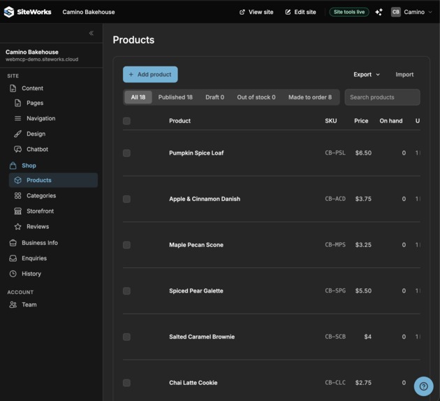Image resolution: width=440 pixels, height=401 pixels.
Task: Check the Chai Latte Cookie checkbox
Action: point(126,383)
